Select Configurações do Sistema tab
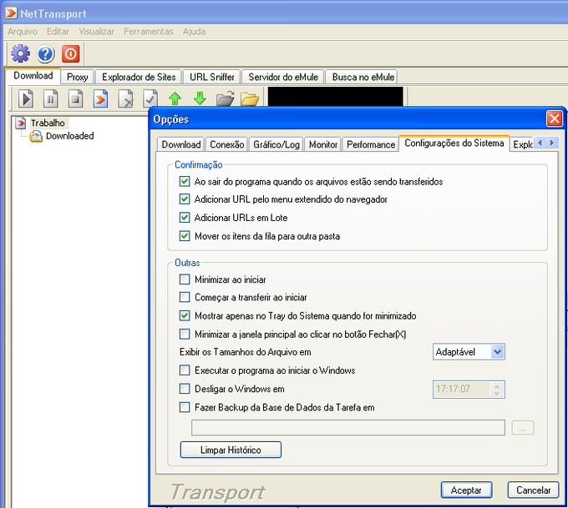 (454, 143)
